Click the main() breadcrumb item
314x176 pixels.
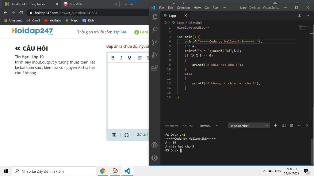click(195, 23)
